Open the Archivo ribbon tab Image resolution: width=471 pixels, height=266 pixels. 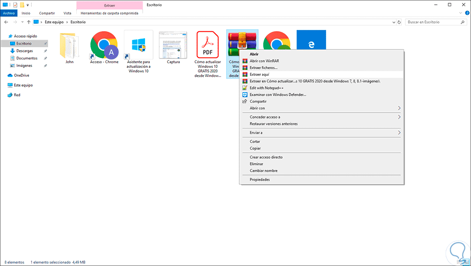pos(9,13)
